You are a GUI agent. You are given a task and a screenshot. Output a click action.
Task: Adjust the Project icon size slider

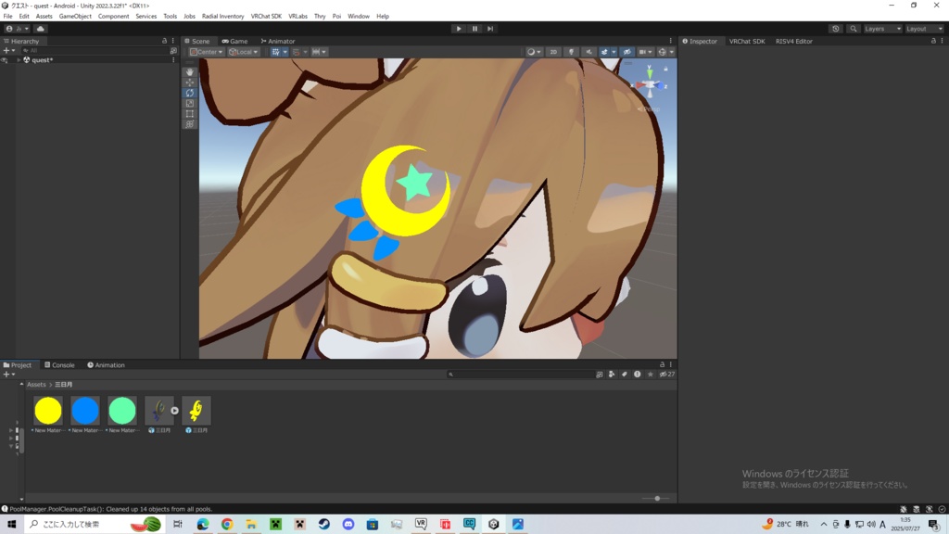pos(656,498)
